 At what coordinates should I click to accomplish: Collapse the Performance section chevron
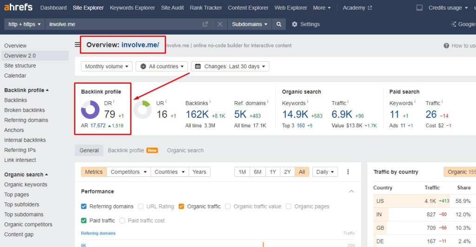pyautogui.click(x=351, y=191)
